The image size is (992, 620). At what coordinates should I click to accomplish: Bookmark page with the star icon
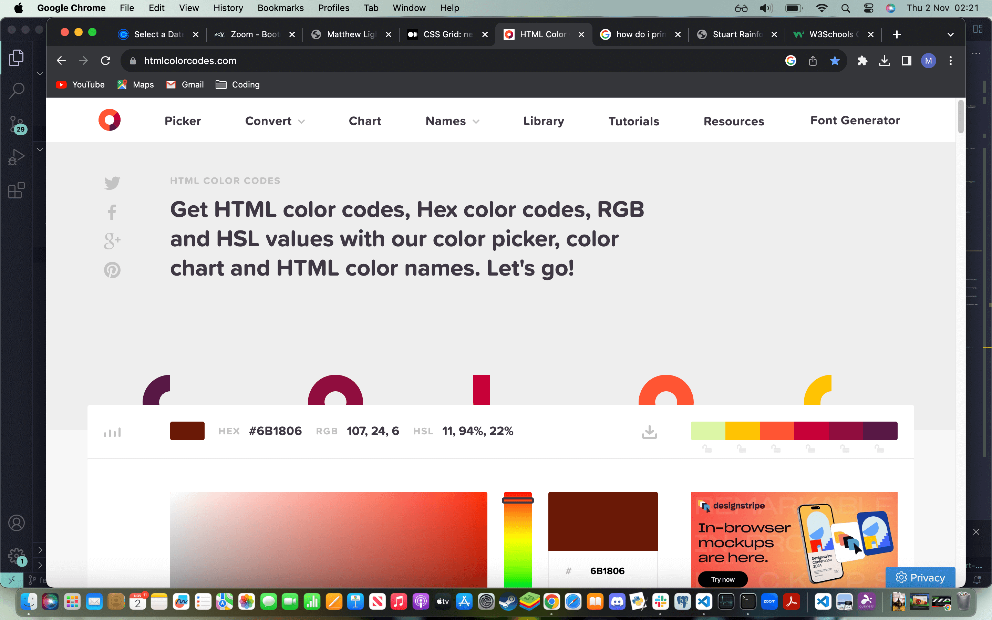tap(835, 61)
